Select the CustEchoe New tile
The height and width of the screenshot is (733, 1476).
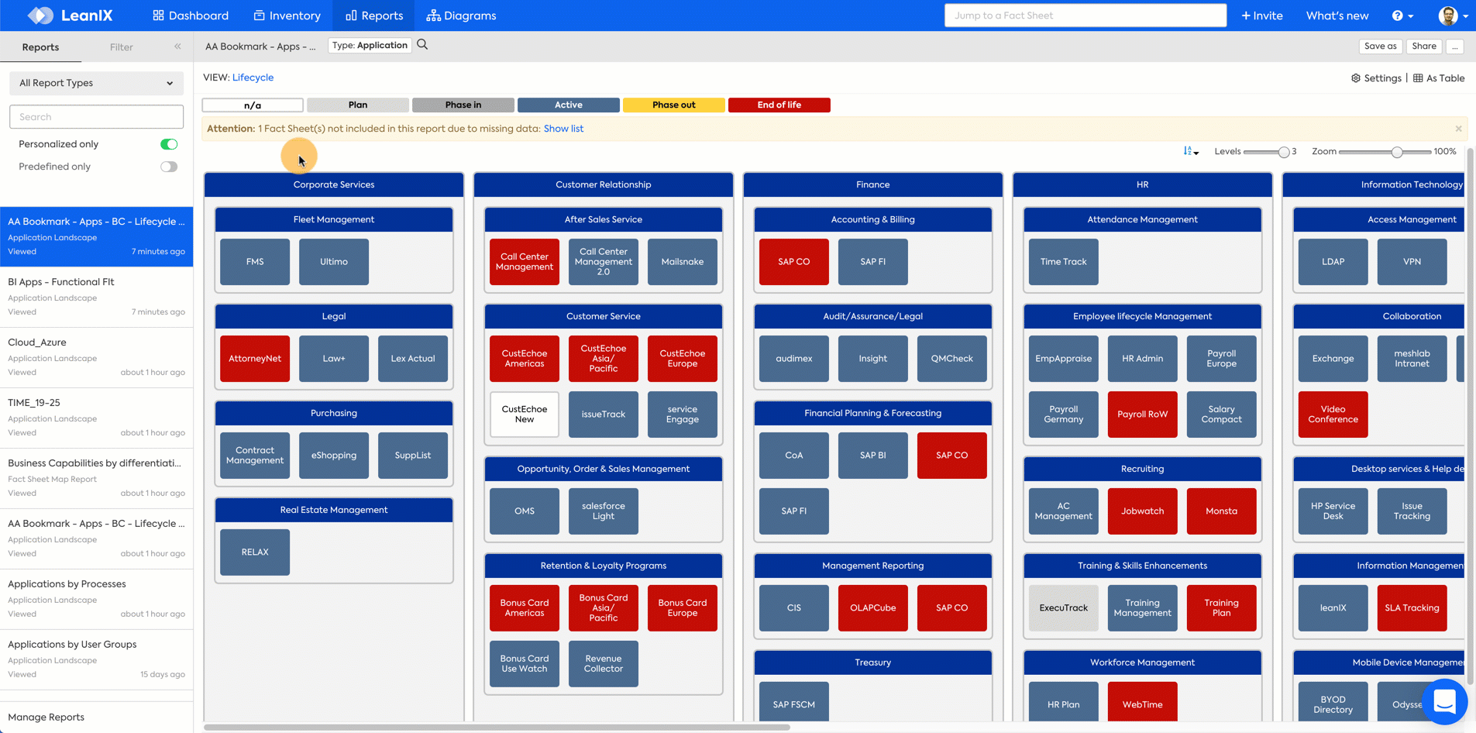coord(525,415)
